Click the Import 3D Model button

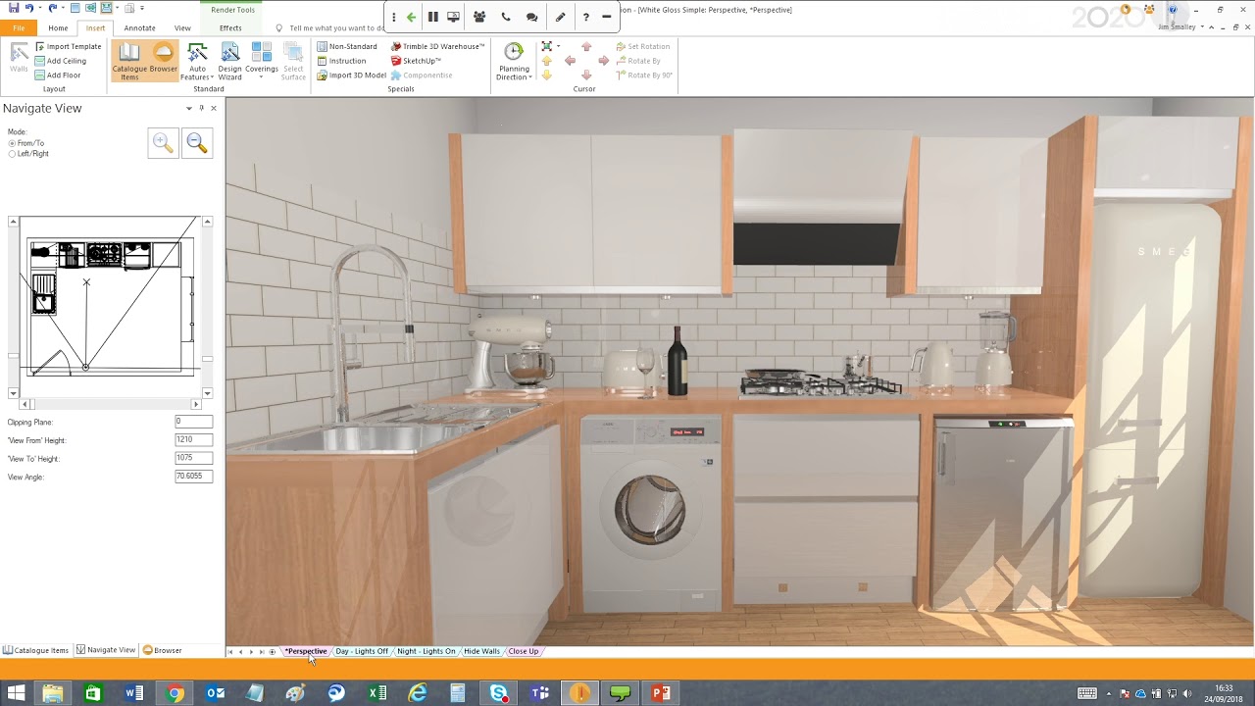pos(351,76)
